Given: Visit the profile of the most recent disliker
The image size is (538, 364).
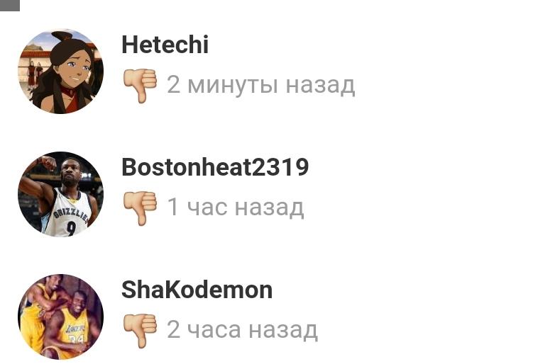Looking at the screenshot, I should (165, 45).
